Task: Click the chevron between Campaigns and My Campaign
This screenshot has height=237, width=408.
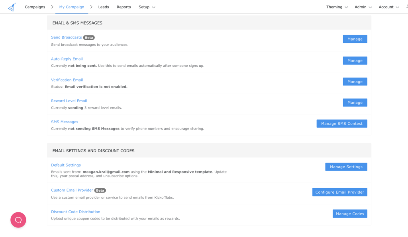Action: (52, 7)
